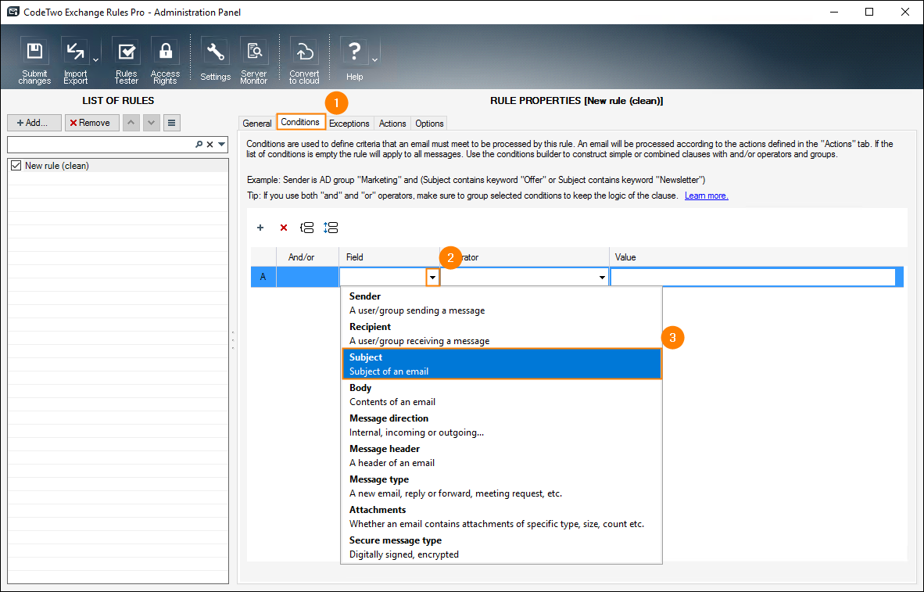Open the Server Monitor
924x592 pixels.
[x=254, y=61]
